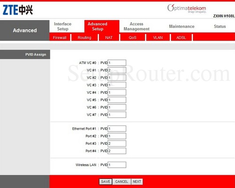The image size is (235, 188).
Task: Select the Routing submenu item
Action: point(85,38)
